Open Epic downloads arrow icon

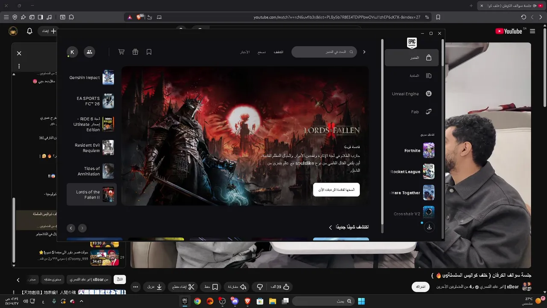pos(429,227)
